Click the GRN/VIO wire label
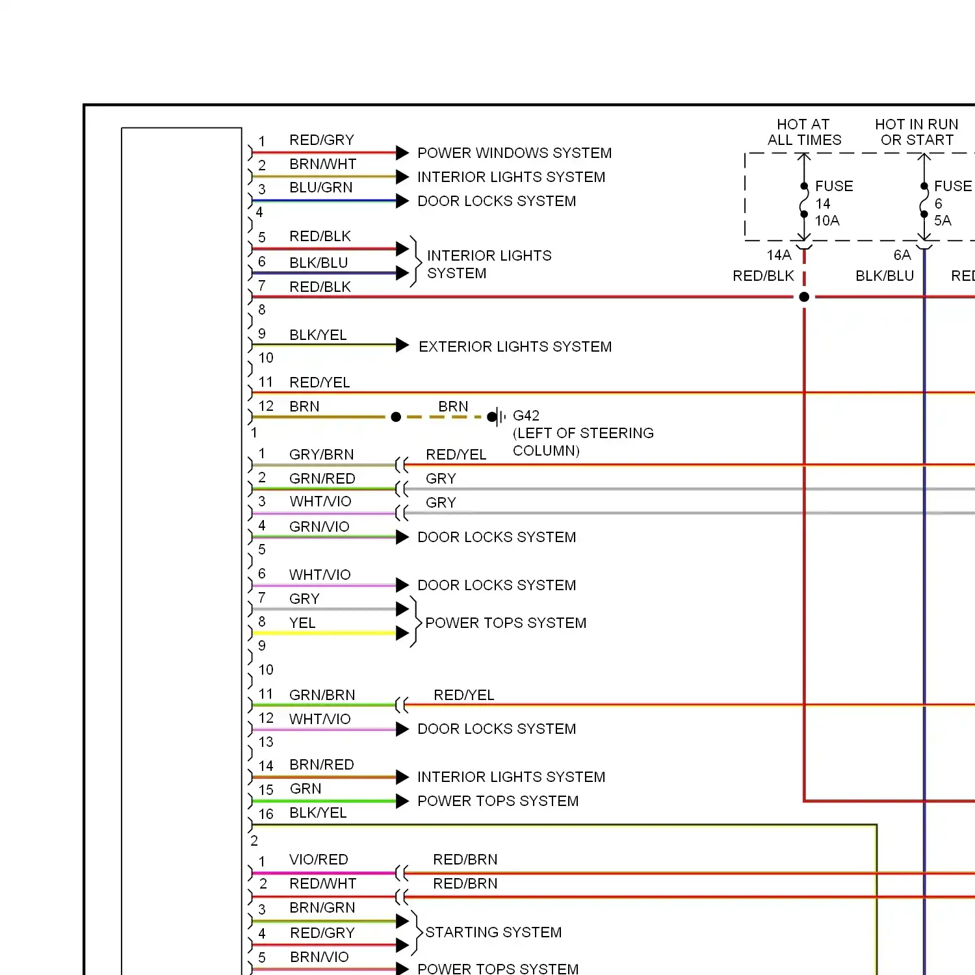This screenshot has height=975, width=975. click(x=319, y=526)
